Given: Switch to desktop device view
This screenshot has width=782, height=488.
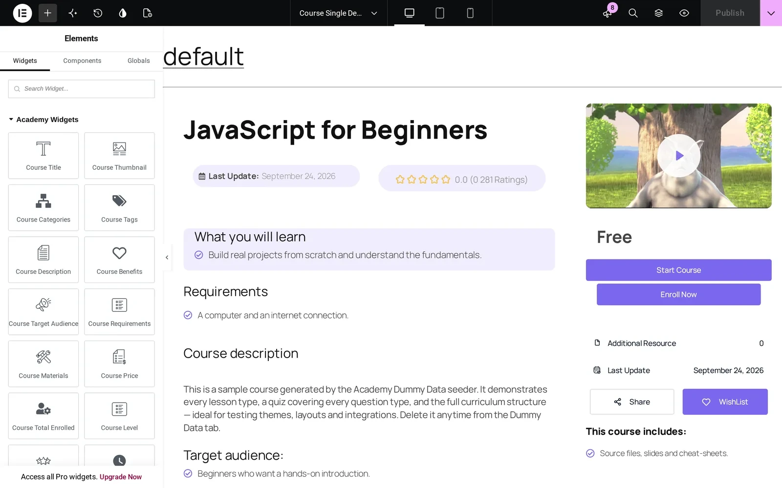Looking at the screenshot, I should [x=410, y=13].
